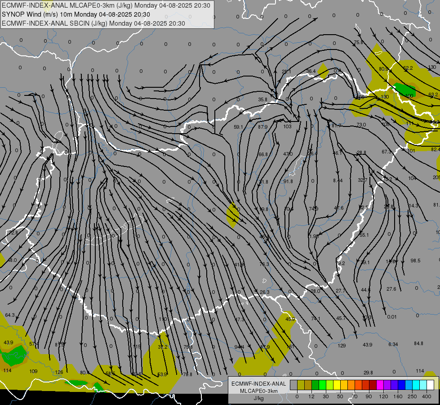Click the J/kg unit label in legend
The image size is (440, 405).
click(x=259, y=398)
